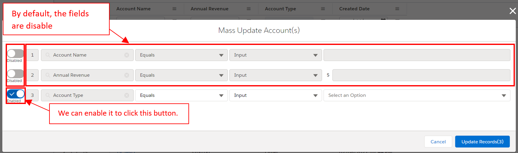Clear the Account Type field selection
Viewport: 518px width, 153px height.
tap(127, 95)
